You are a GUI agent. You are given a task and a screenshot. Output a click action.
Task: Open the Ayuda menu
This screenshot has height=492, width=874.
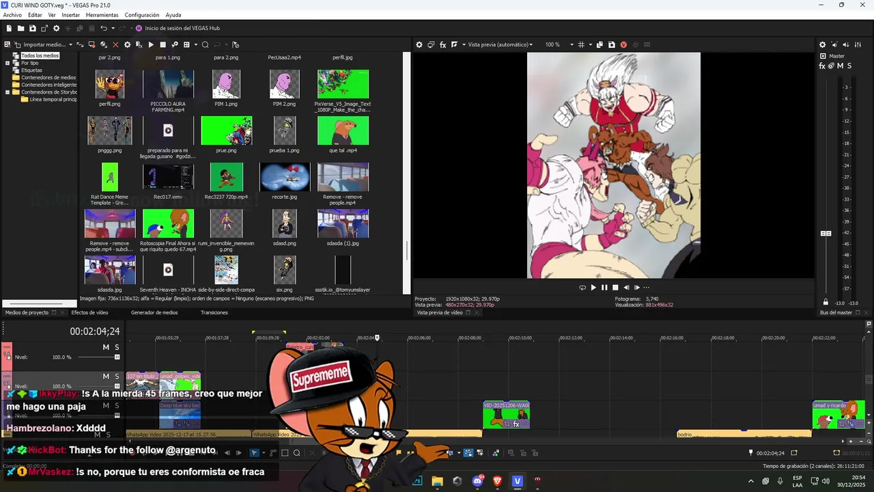(173, 14)
